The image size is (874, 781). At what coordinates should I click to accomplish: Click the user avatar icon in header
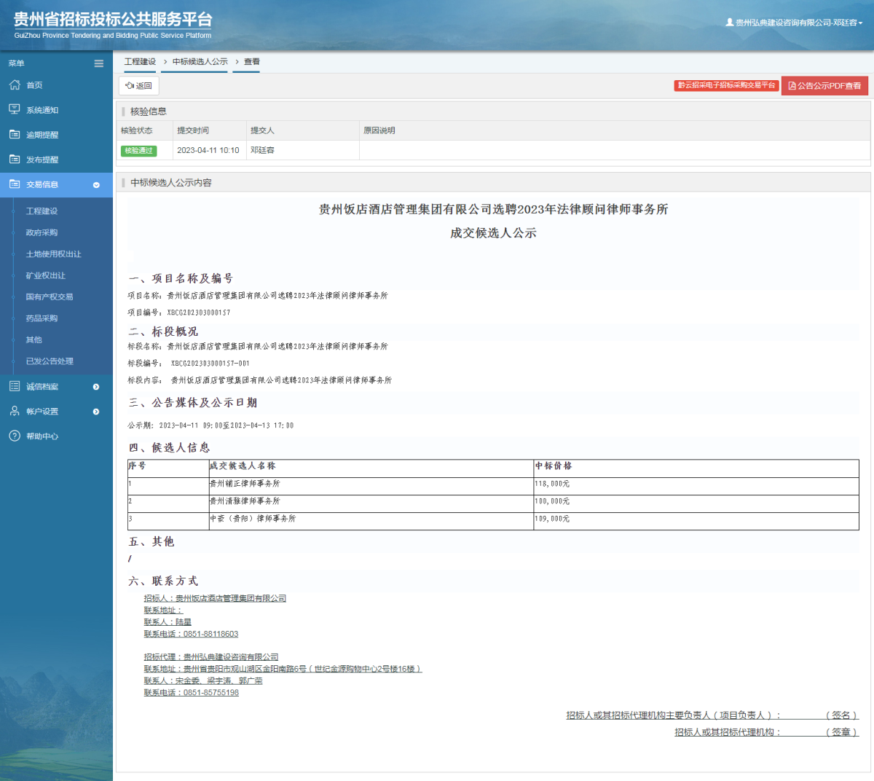730,23
